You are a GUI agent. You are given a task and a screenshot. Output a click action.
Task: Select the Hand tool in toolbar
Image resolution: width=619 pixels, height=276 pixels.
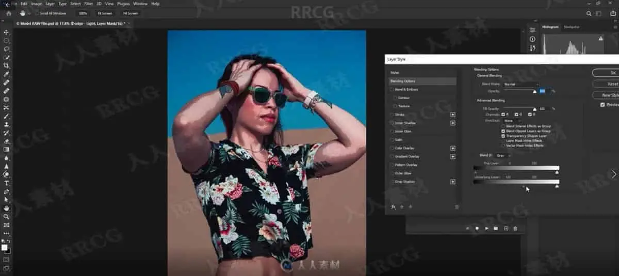(7, 208)
